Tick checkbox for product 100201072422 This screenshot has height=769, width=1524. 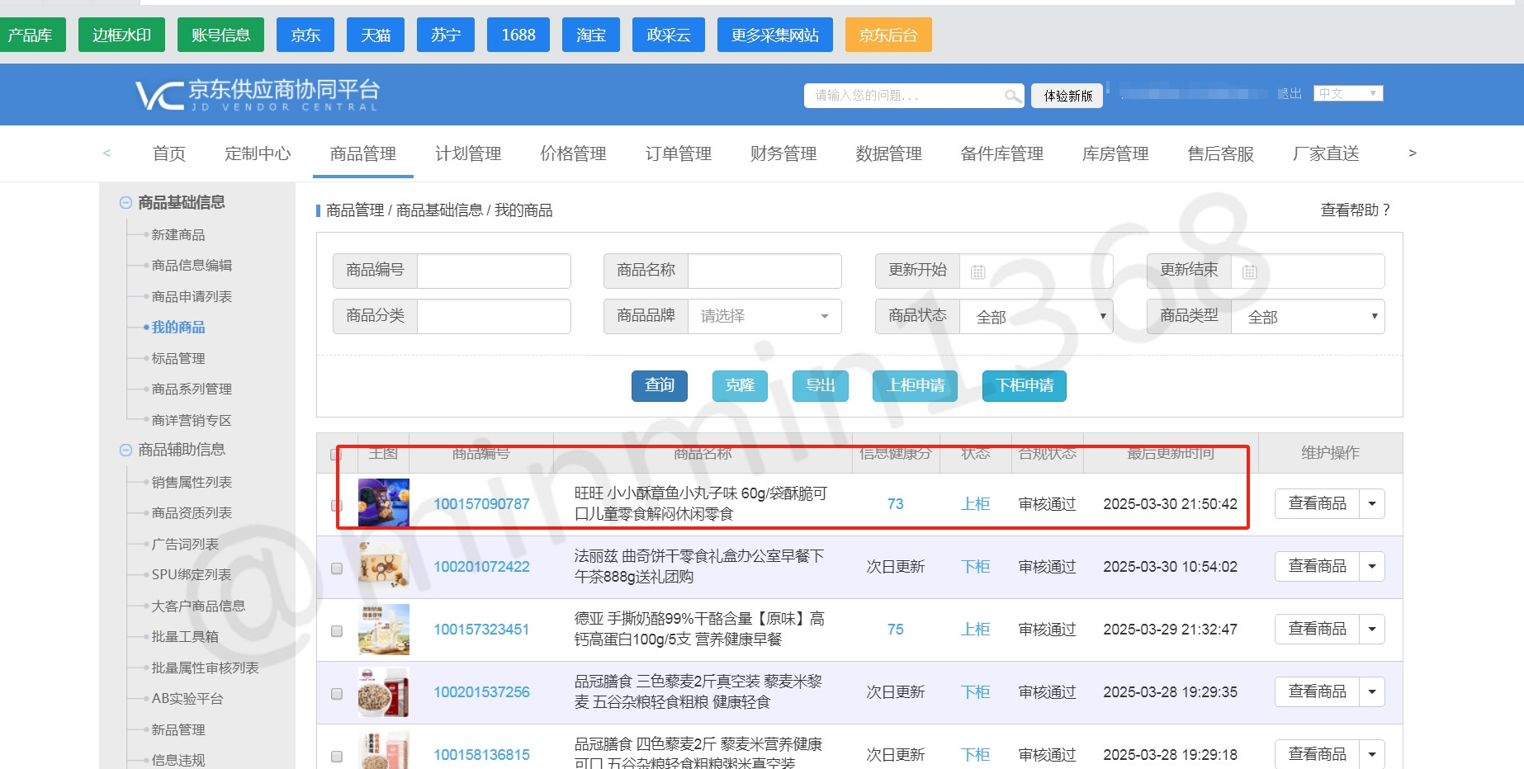(337, 568)
